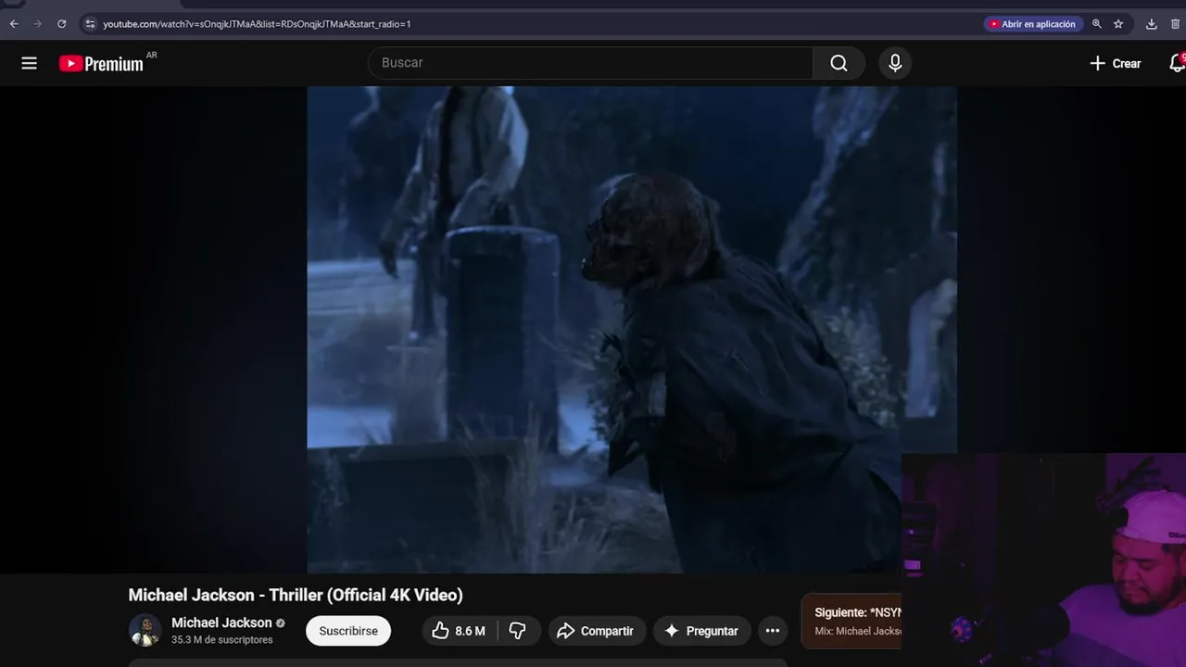Dislike the video with thumbs-down
The height and width of the screenshot is (667, 1186).
(518, 631)
